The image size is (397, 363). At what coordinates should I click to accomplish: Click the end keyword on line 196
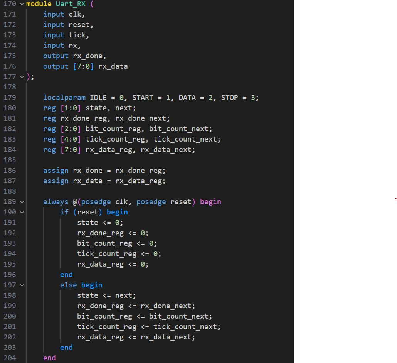click(x=66, y=275)
